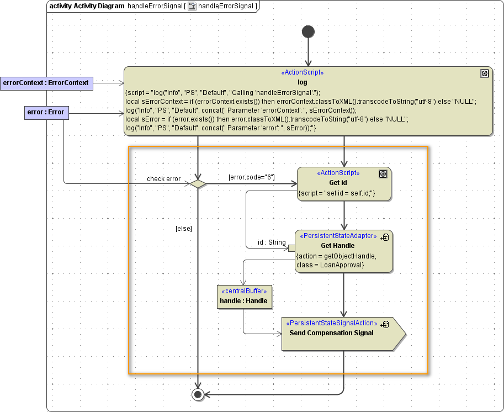Click the rake icon on Get Handle node

(385, 237)
